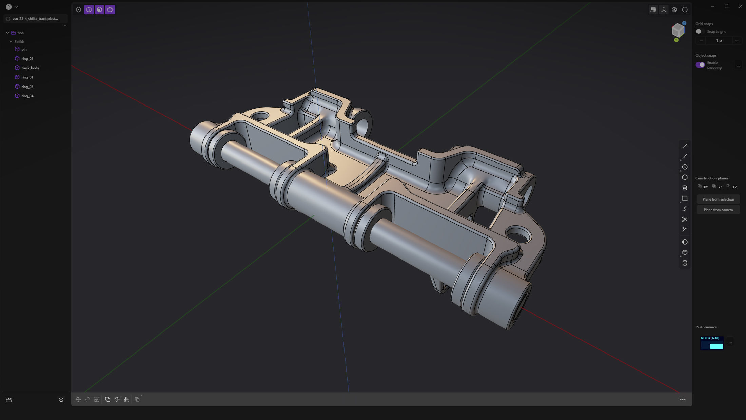Select the Box tool

(685, 252)
